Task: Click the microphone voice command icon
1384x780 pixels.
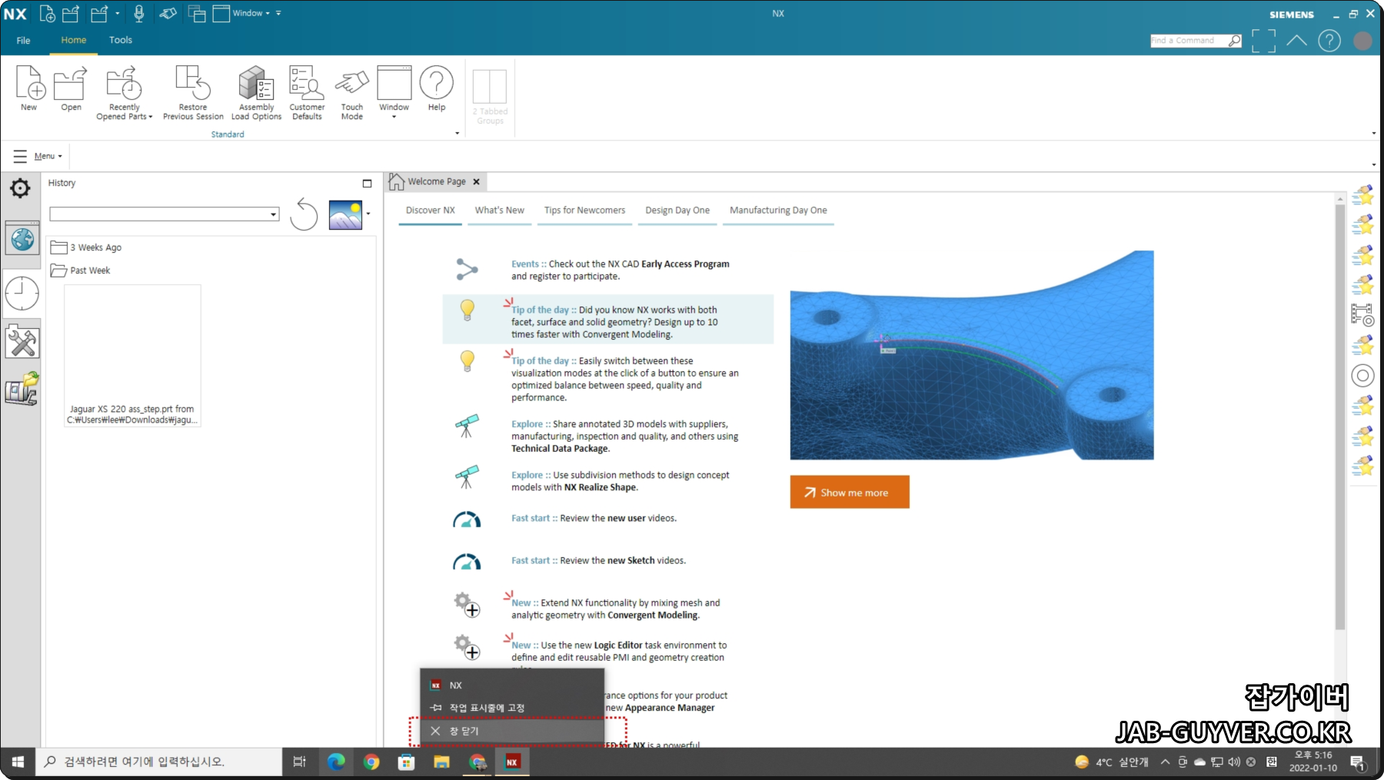Action: (x=139, y=13)
